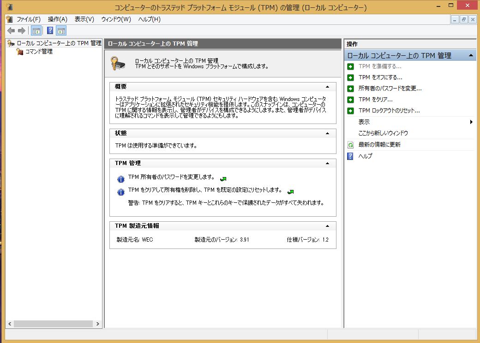Open the ファイル(F) menu
This screenshot has height=343, width=480.
click(x=29, y=19)
